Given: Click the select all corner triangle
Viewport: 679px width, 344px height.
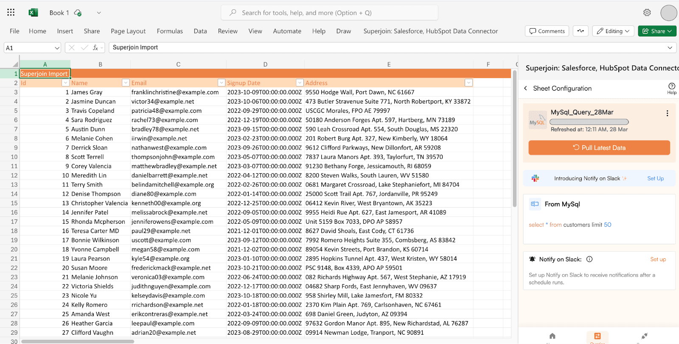Looking at the screenshot, I should (15, 64).
